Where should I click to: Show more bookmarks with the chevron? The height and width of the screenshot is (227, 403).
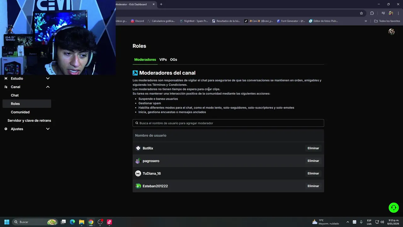coord(366,21)
